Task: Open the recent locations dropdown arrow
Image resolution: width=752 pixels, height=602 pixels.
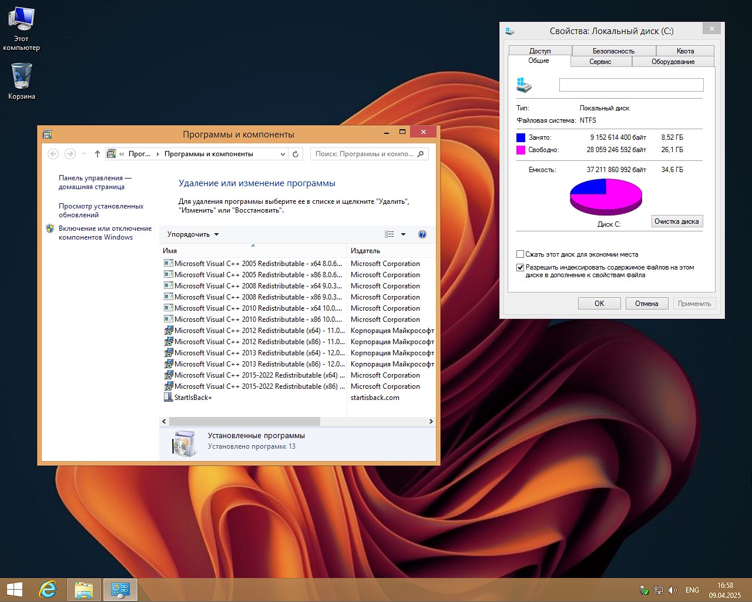Action: pos(84,154)
